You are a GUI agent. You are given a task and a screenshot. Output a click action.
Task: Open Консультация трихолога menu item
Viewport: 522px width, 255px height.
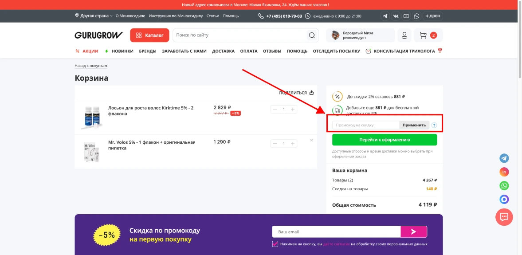coord(404,51)
